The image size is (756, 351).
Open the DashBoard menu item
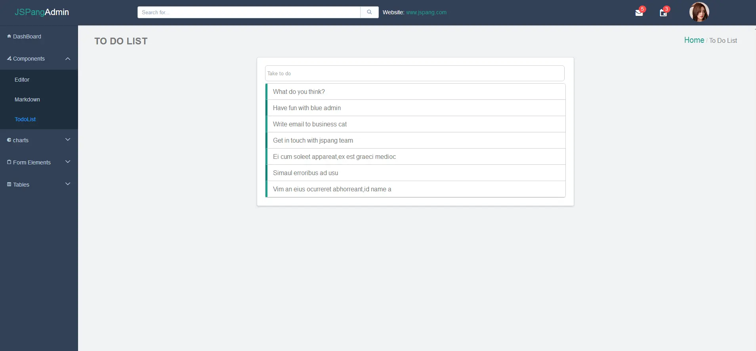pyautogui.click(x=39, y=36)
